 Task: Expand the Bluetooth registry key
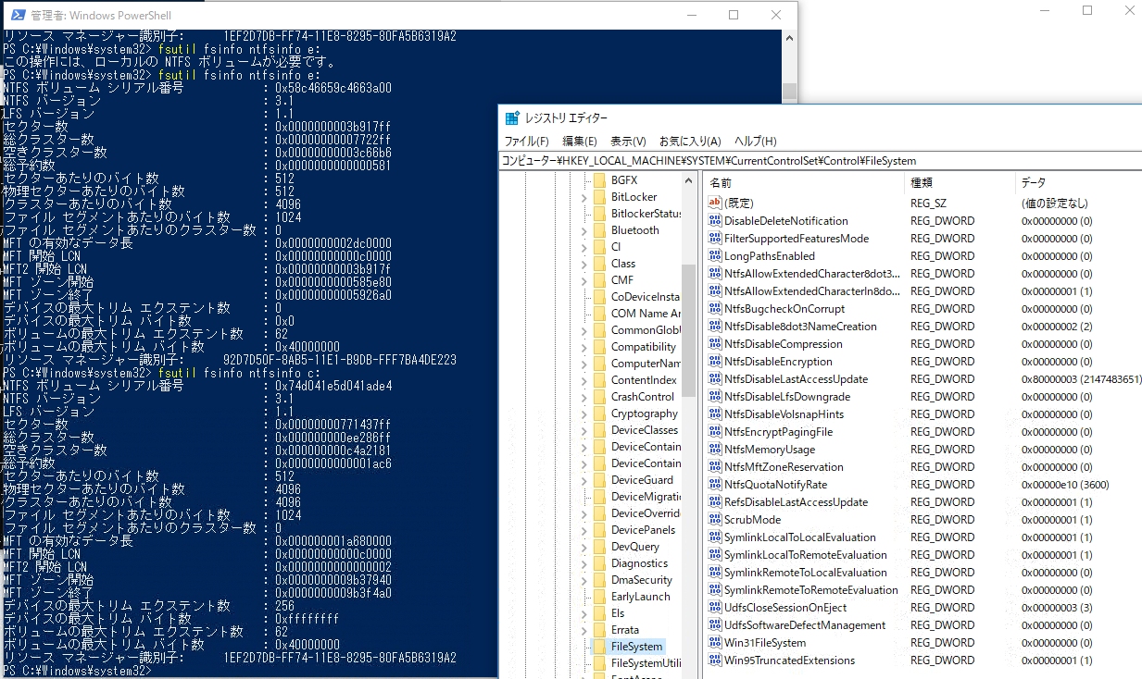coord(584,230)
